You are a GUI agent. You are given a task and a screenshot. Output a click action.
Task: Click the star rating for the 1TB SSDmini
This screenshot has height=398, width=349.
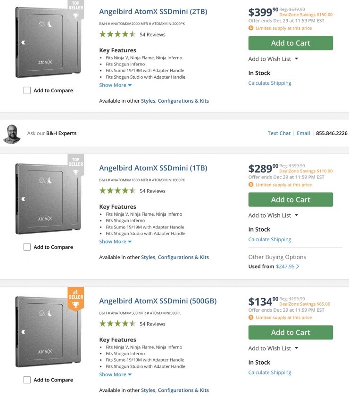coord(117,191)
